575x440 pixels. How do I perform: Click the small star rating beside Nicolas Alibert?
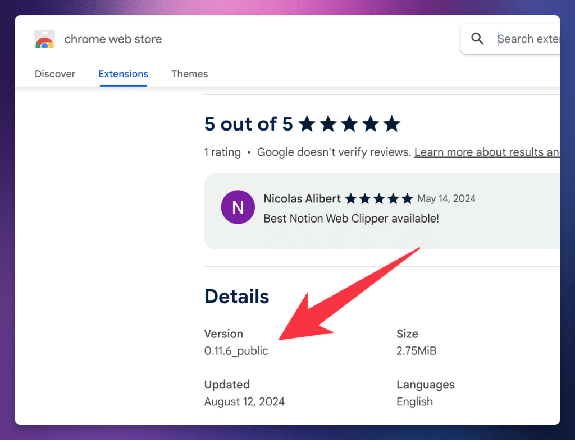pyautogui.click(x=379, y=198)
